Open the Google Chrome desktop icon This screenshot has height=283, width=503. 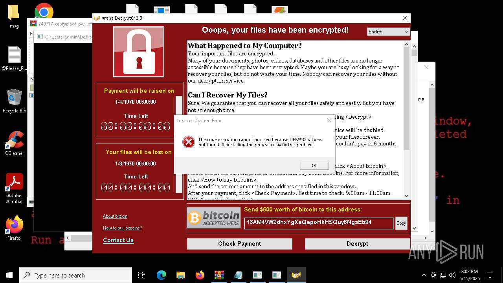[44, 12]
